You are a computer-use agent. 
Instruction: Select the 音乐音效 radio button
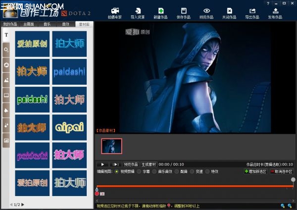(154, 171)
